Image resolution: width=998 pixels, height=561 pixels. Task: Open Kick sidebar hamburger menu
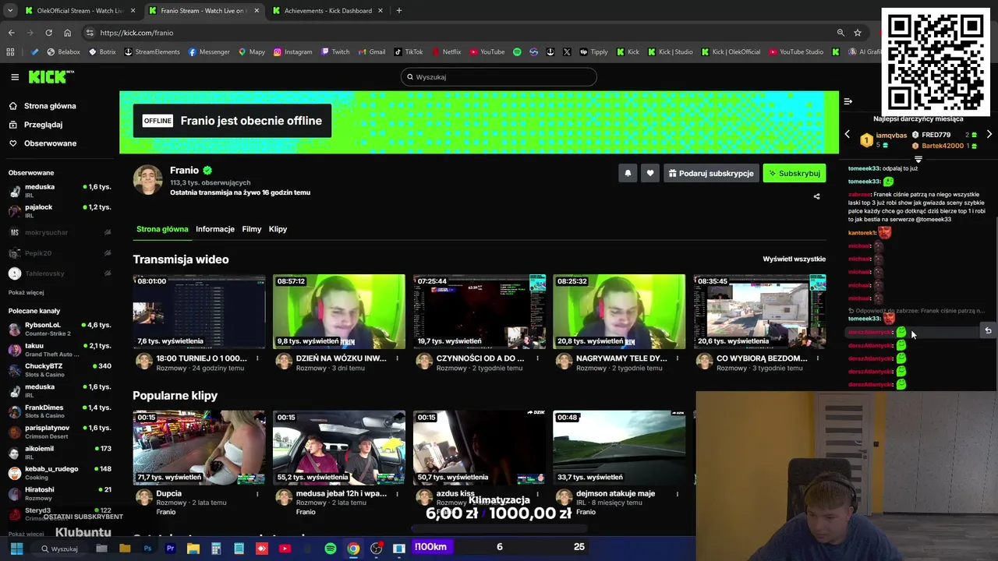point(15,77)
